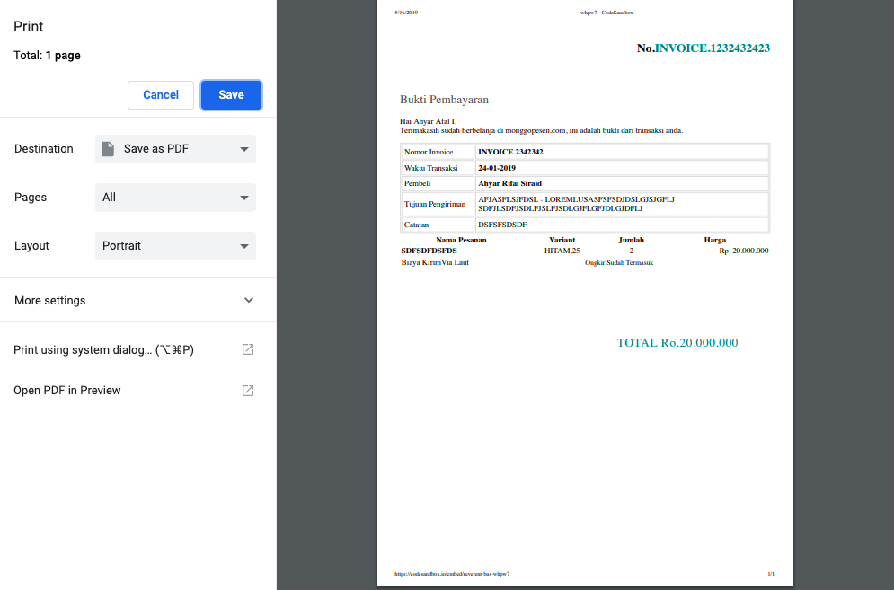Click the Total: 1 page text

pos(47,56)
